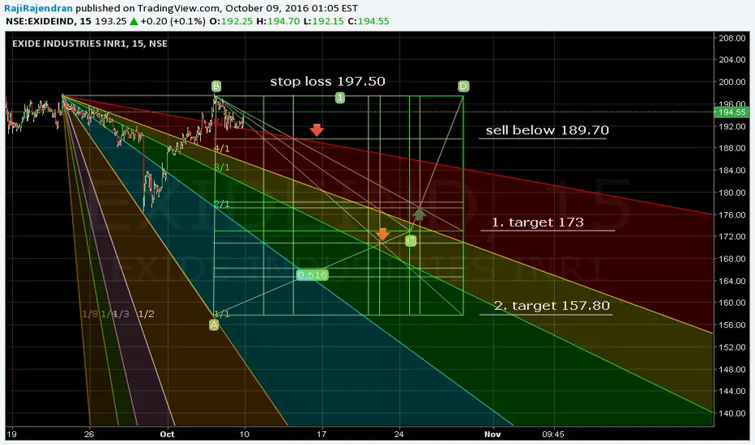This screenshot has width=755, height=445.
Task: Select the Gann fan 4/1 label
Action: [221, 149]
